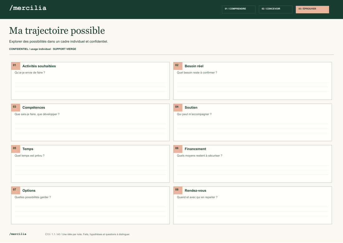Image resolution: width=343 pixels, height=243 pixels.
Task: Select the 06 number badge
Action: [178, 149]
